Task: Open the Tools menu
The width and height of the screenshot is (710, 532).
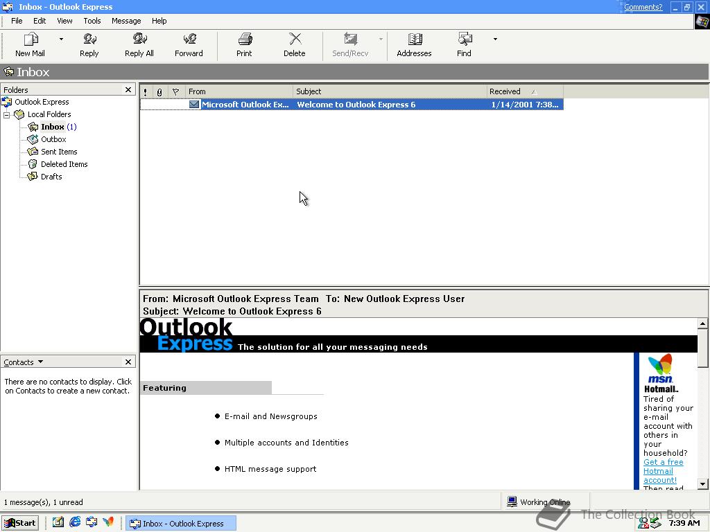Action: 92,21
